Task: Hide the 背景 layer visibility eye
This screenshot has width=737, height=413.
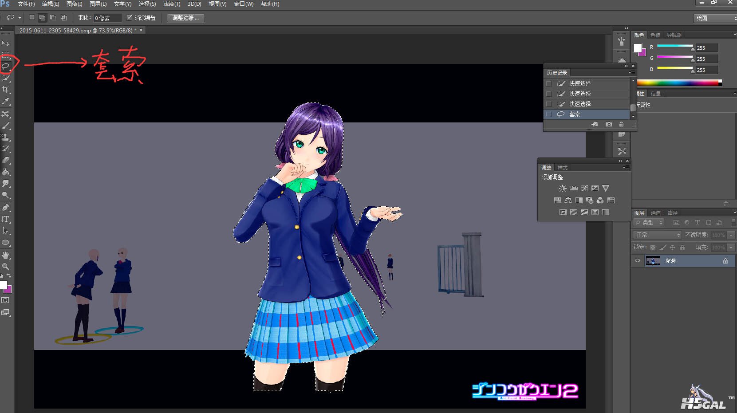Action: (638, 261)
